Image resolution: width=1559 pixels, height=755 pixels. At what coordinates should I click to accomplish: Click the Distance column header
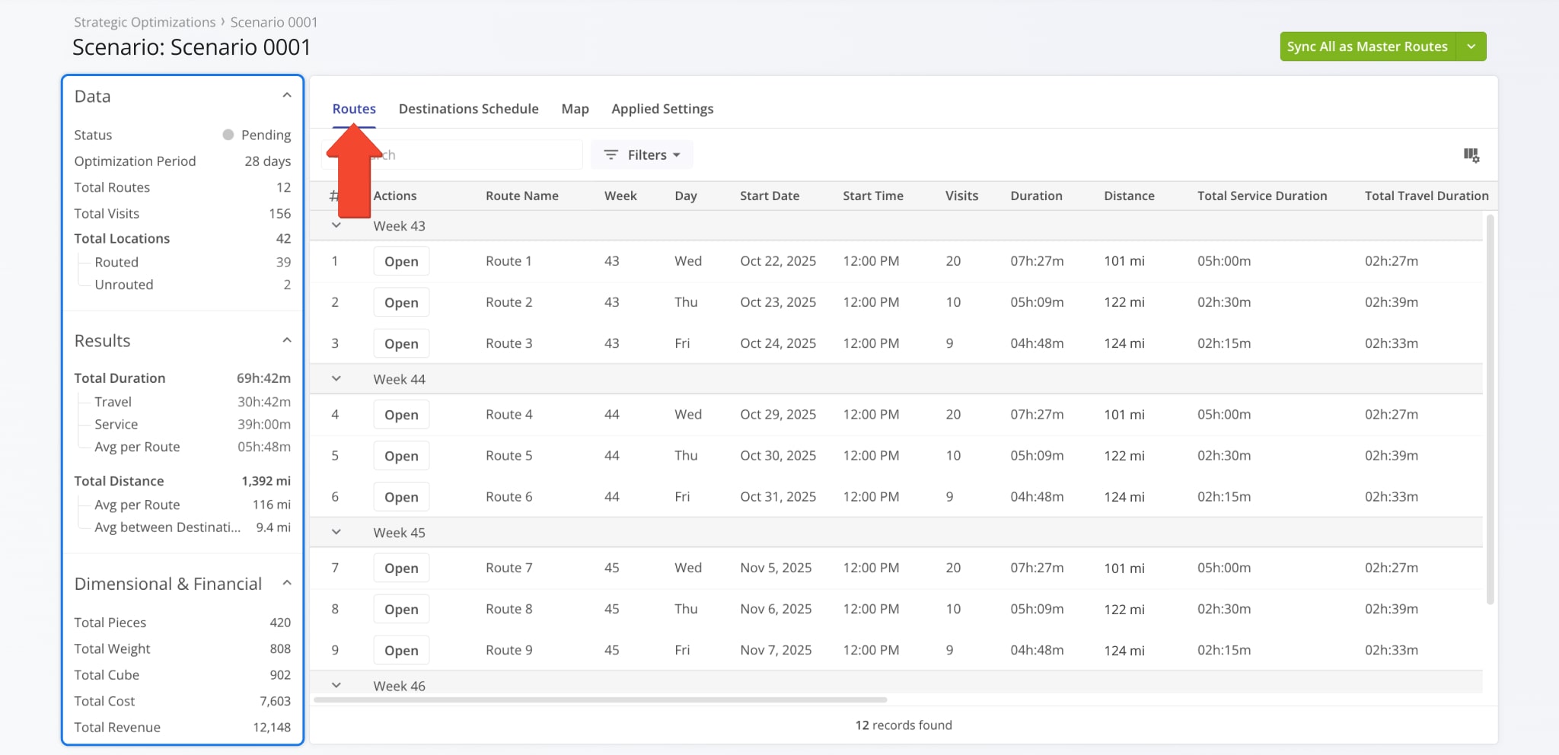pos(1129,196)
